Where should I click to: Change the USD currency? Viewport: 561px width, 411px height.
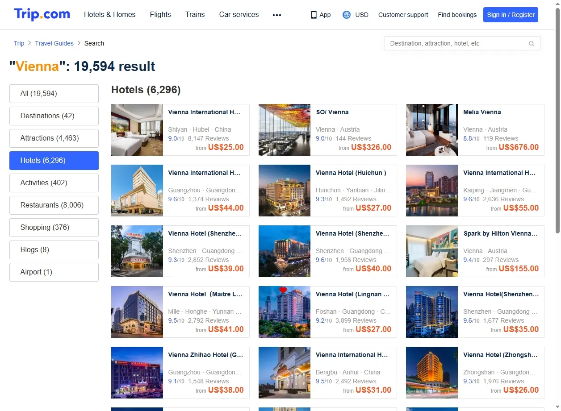pyautogui.click(x=362, y=15)
